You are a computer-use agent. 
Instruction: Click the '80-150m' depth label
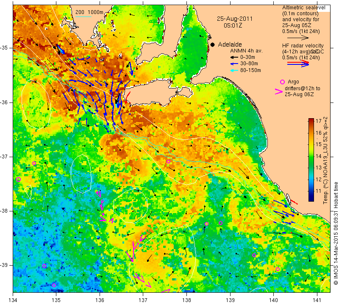[250, 70]
